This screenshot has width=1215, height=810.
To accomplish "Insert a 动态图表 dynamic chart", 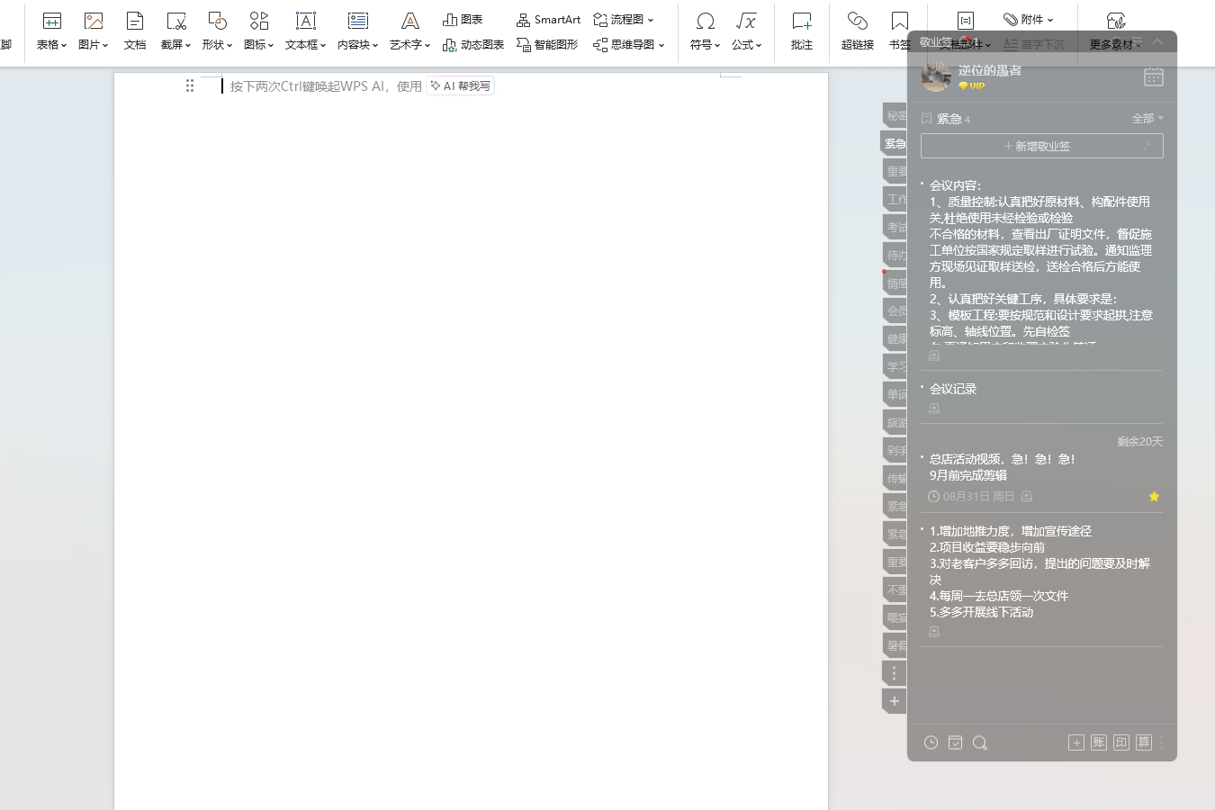I will coord(473,44).
